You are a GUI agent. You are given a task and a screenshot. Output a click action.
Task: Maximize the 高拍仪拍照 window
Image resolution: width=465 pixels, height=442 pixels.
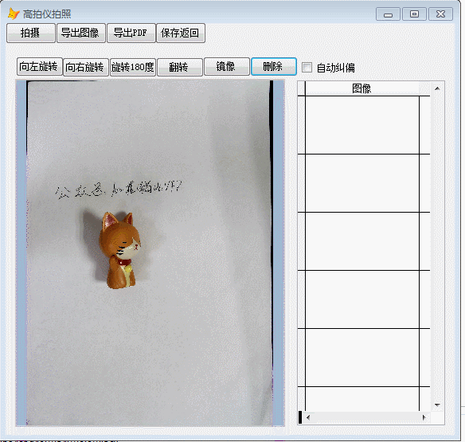(x=414, y=14)
